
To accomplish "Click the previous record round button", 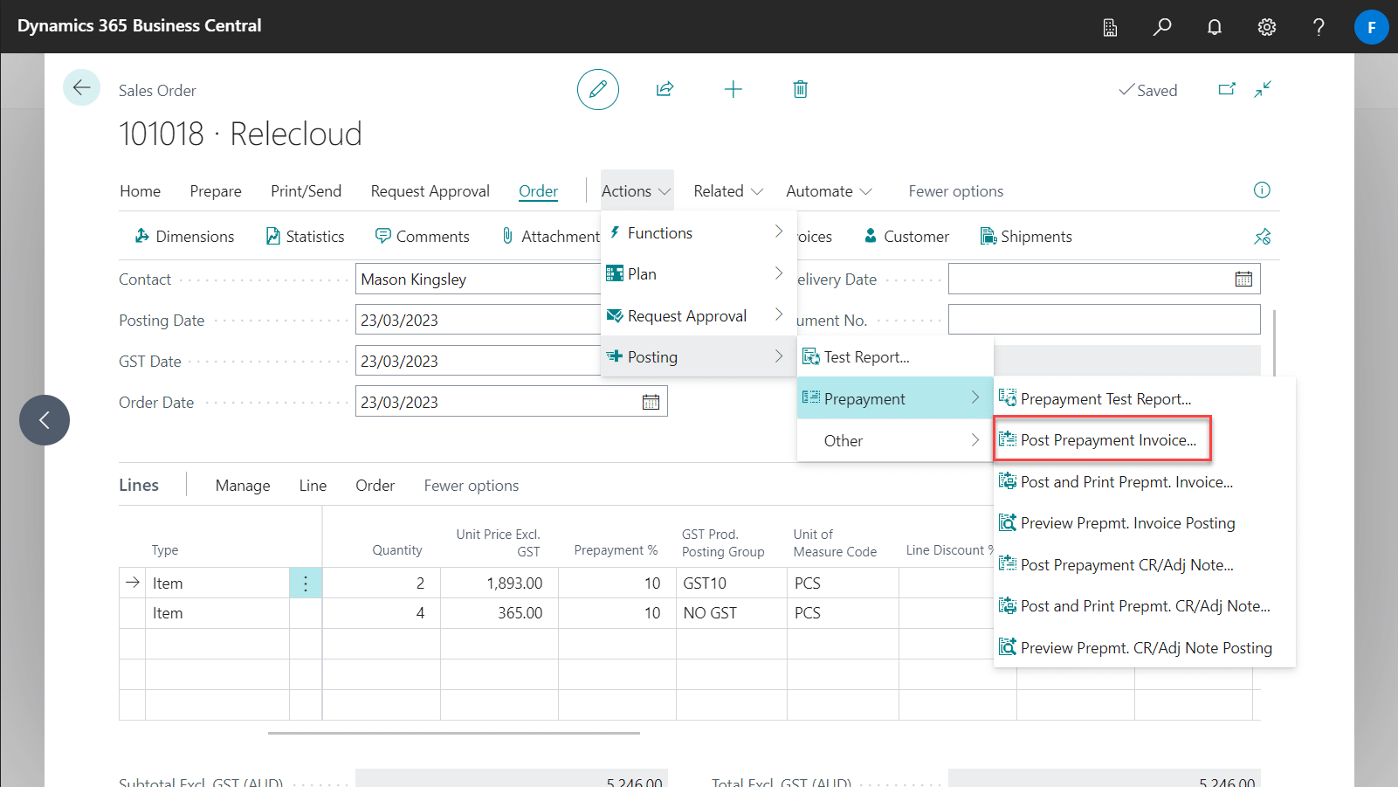I will (x=45, y=420).
